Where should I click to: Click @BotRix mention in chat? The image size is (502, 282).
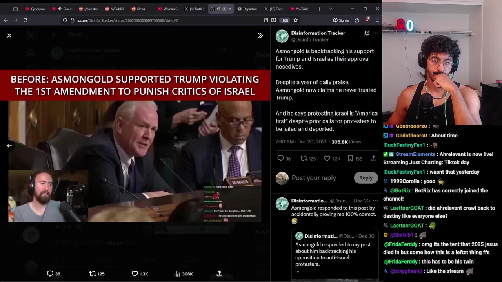point(400,191)
